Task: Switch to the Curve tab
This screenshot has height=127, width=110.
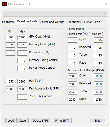Action: coord(88,22)
